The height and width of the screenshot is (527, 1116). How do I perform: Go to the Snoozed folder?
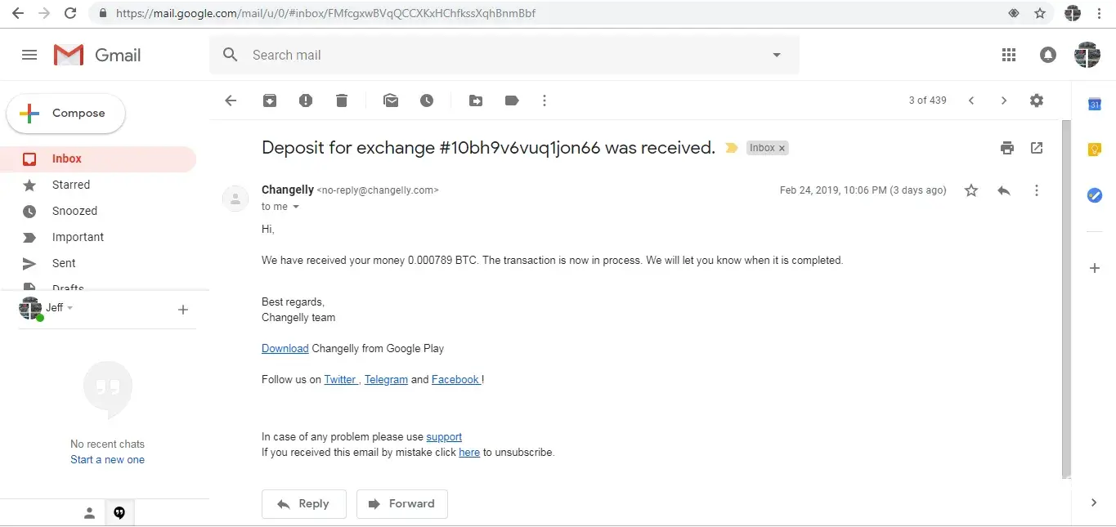pos(74,211)
